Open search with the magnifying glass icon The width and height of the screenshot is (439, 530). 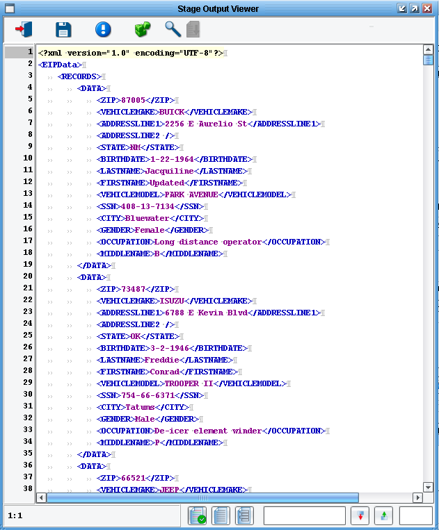pyautogui.click(x=172, y=29)
